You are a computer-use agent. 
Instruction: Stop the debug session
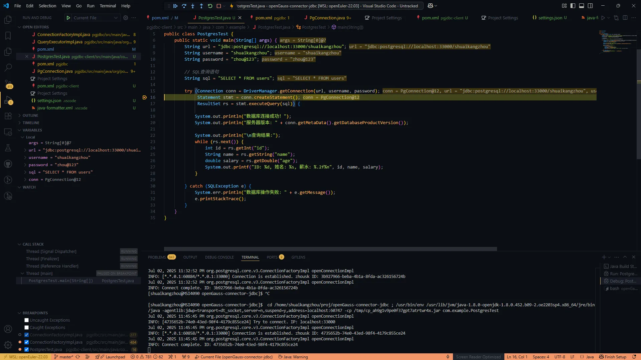[219, 6]
